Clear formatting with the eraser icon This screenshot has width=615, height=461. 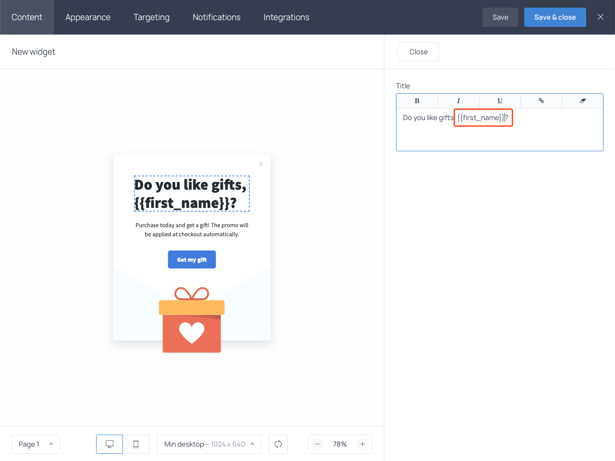[582, 101]
